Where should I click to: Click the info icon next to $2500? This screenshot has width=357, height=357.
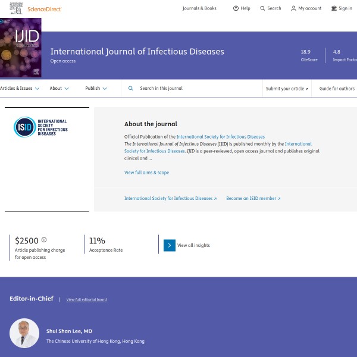[44, 240]
